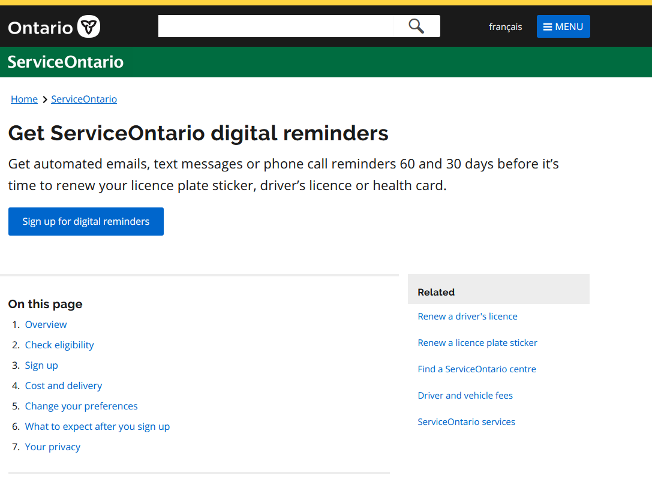The width and height of the screenshot is (652, 482).
Task: Click the On this page heading
Action: (x=46, y=304)
